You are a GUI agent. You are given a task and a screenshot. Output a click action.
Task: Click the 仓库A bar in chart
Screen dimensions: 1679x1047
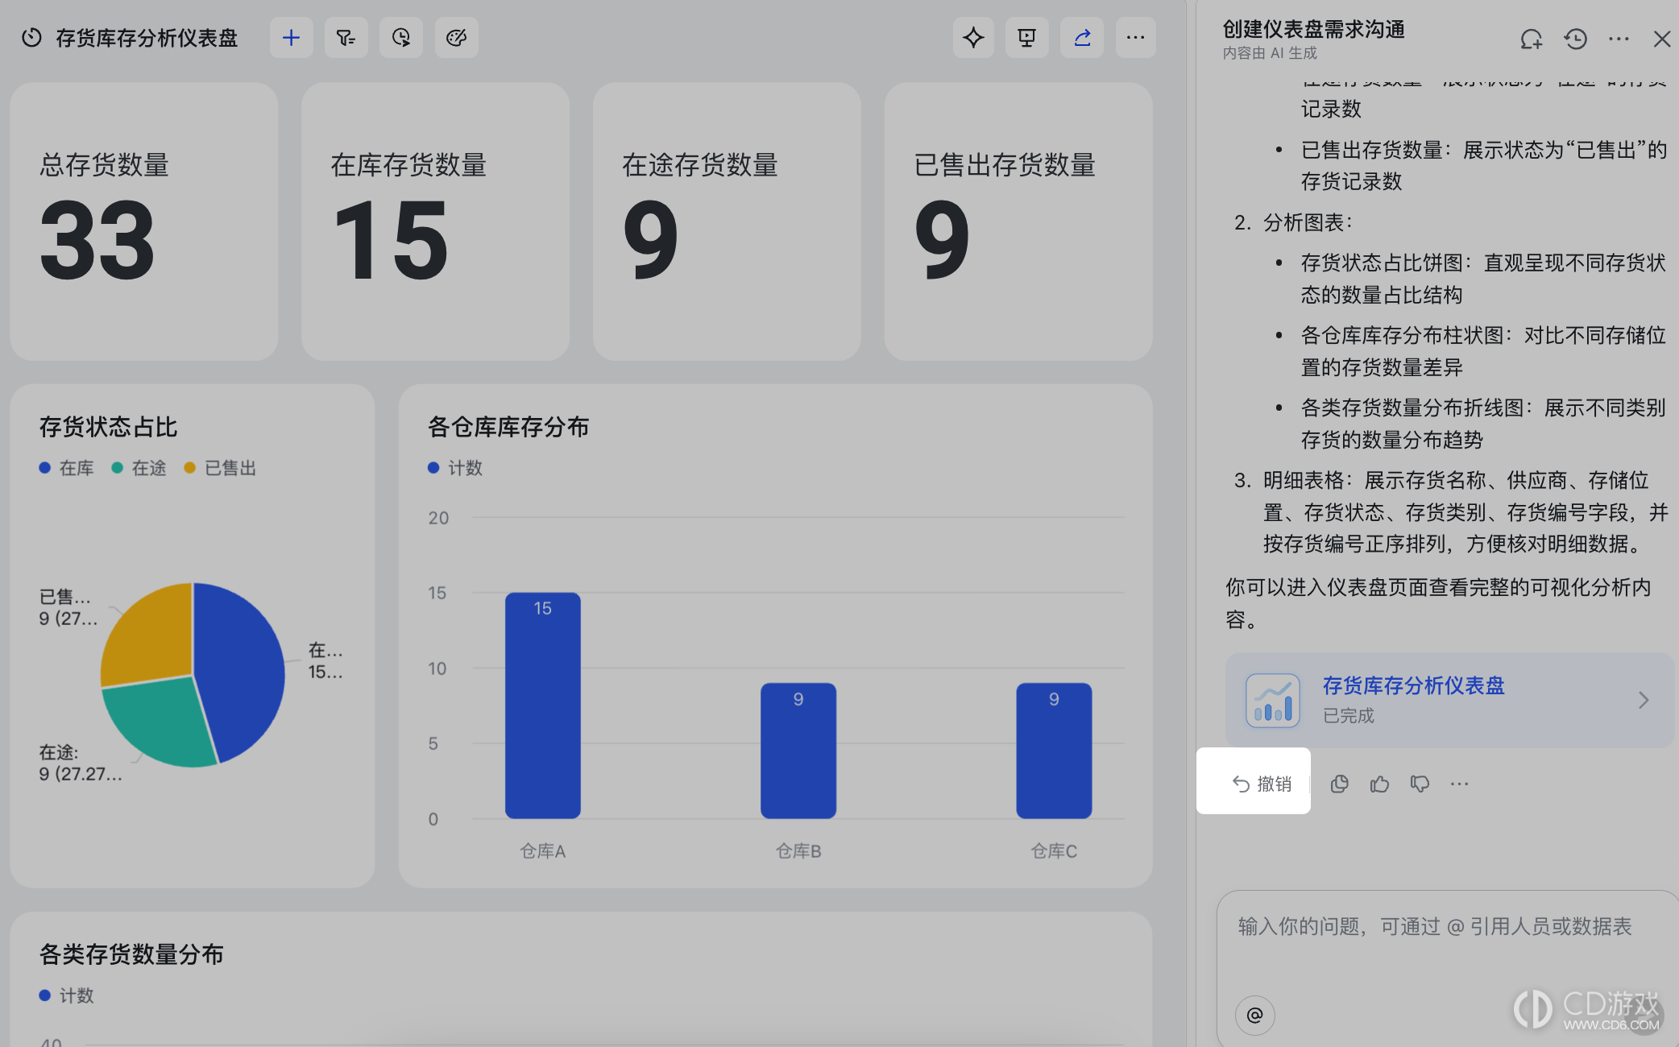click(543, 706)
